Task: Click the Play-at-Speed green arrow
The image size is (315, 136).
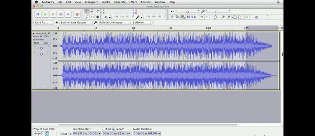Action: tap(247, 17)
